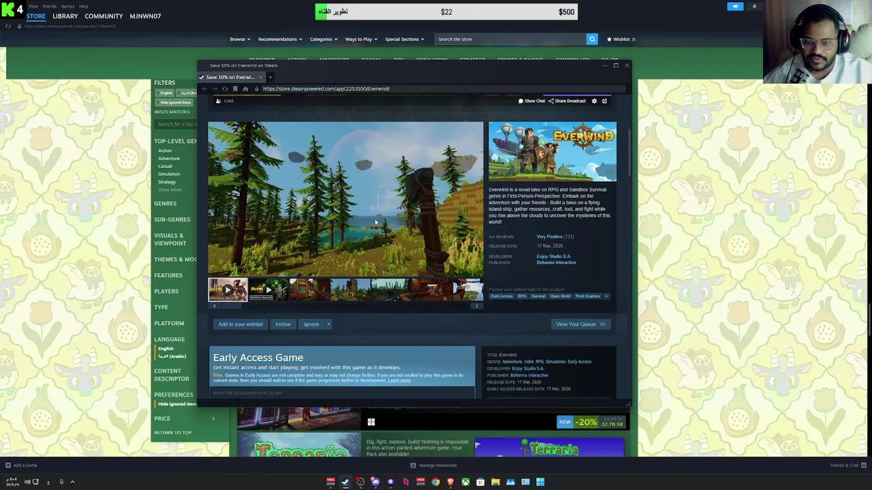
Task: Open the LIBRARY tab
Action: (65, 16)
